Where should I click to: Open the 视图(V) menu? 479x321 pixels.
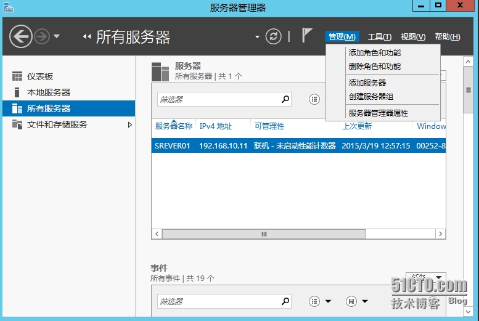point(413,37)
